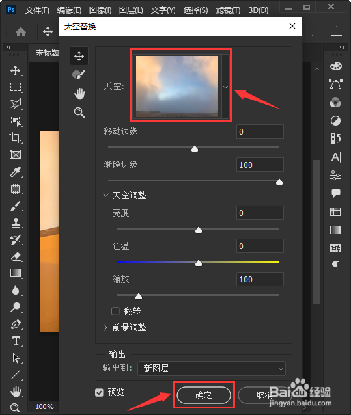Uncheck the 预览 preview checkbox

pos(100,392)
